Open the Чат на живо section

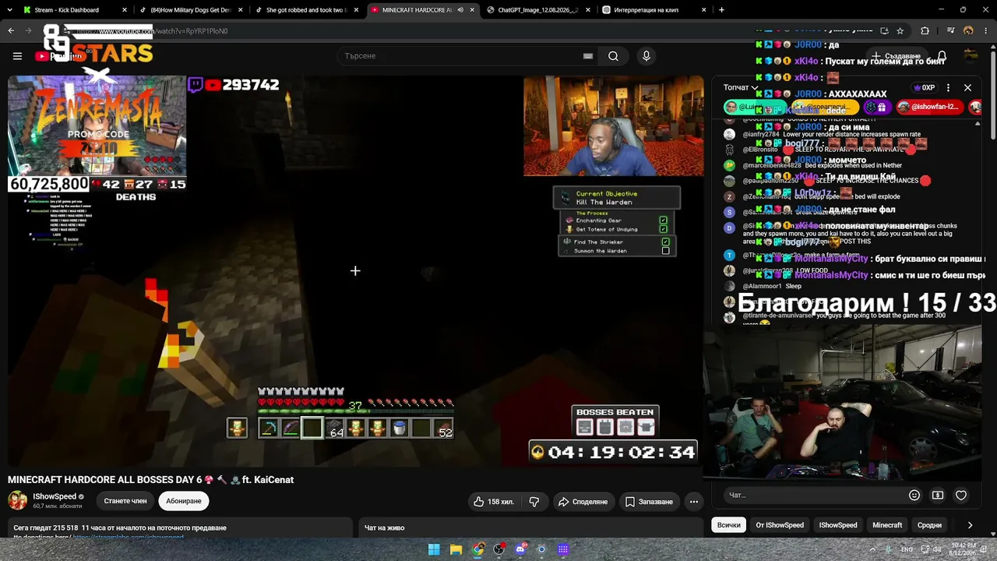click(x=385, y=527)
